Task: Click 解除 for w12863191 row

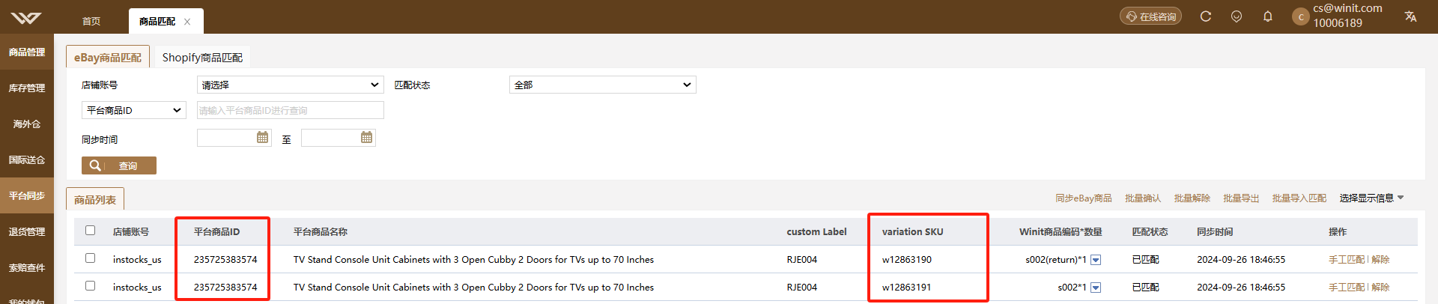Action: coord(1381,288)
